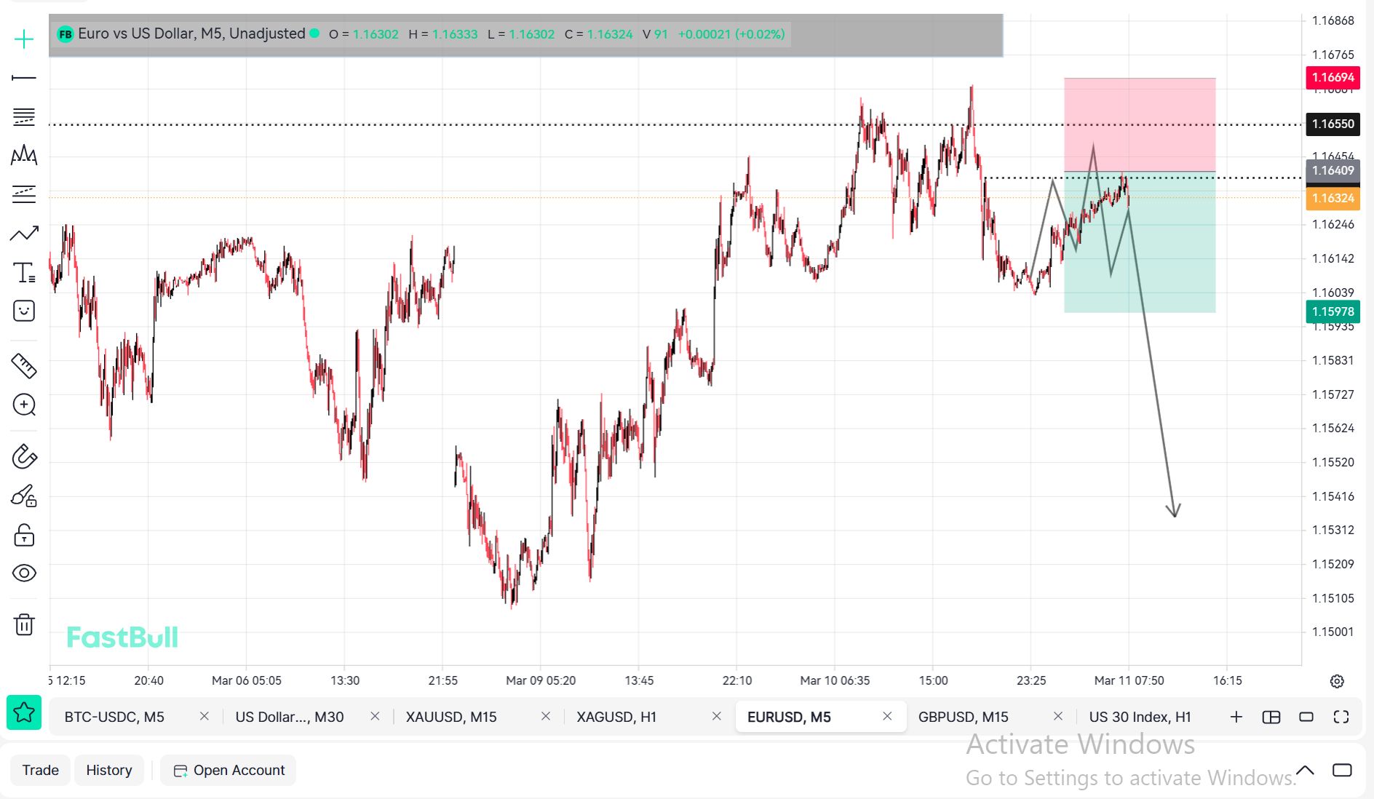The width and height of the screenshot is (1374, 799).
Task: Open the Fibonacci retracement tool
Action: [24, 116]
